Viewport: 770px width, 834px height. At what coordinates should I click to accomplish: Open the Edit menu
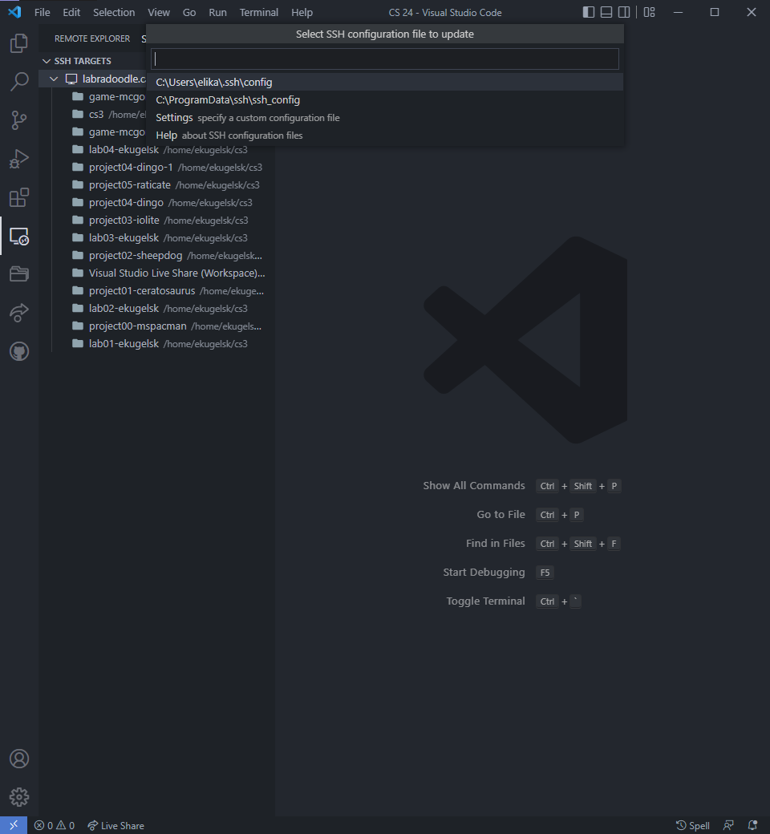tap(71, 12)
